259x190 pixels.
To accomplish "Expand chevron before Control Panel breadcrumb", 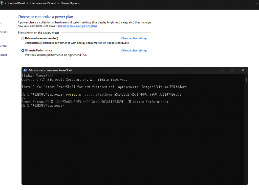I will point(6,3).
